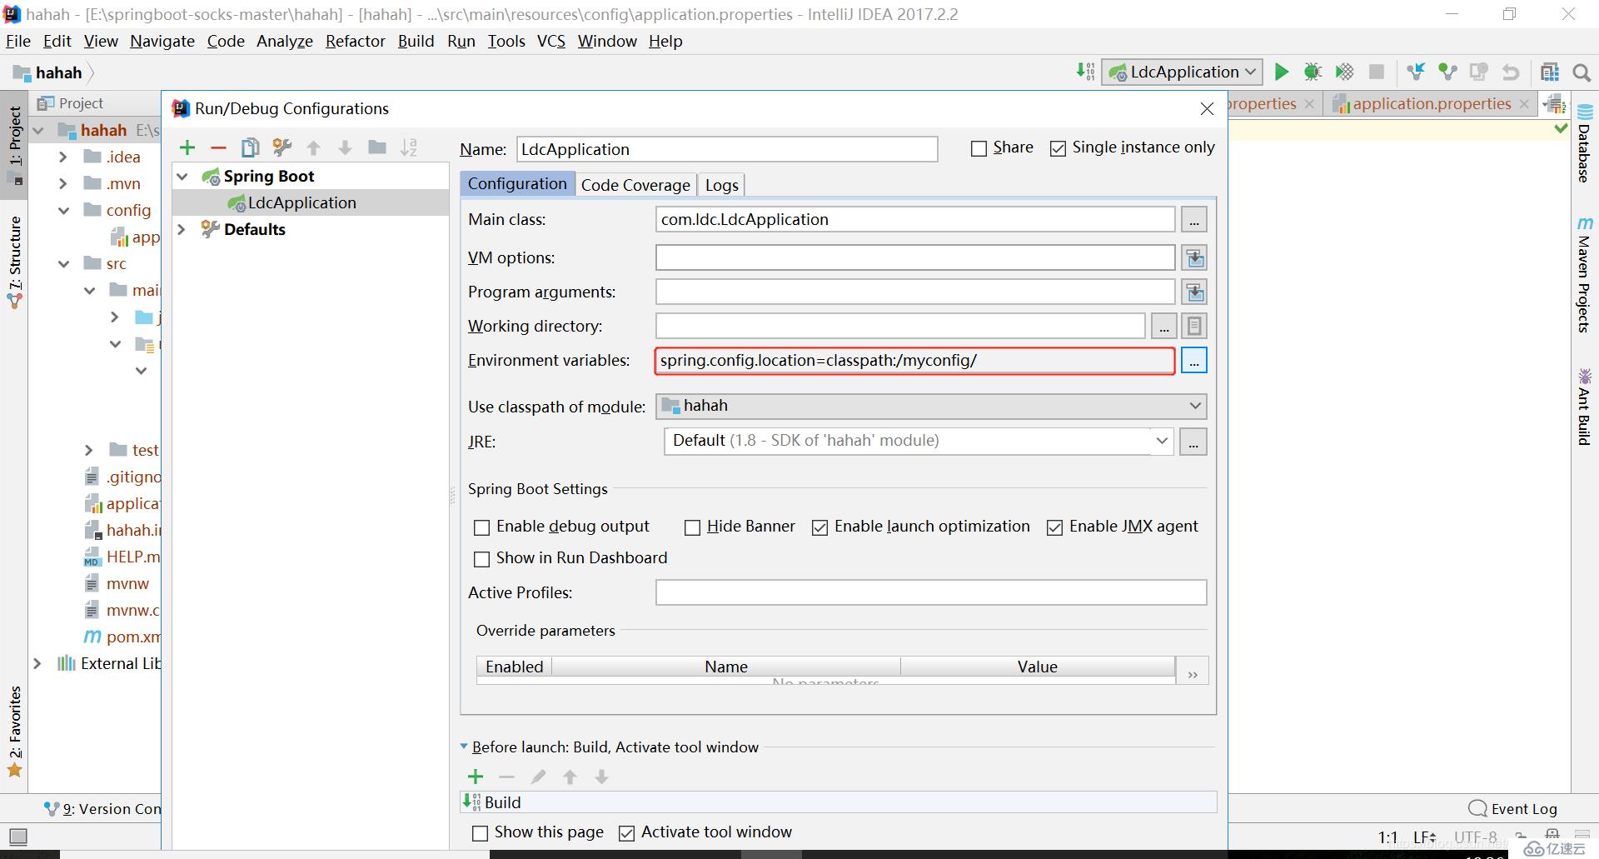Screen dimensions: 1599x859
Task: Open Event Log in status bar
Action: 1513,808
